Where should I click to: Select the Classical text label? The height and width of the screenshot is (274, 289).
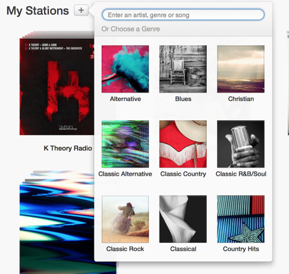coord(183,249)
